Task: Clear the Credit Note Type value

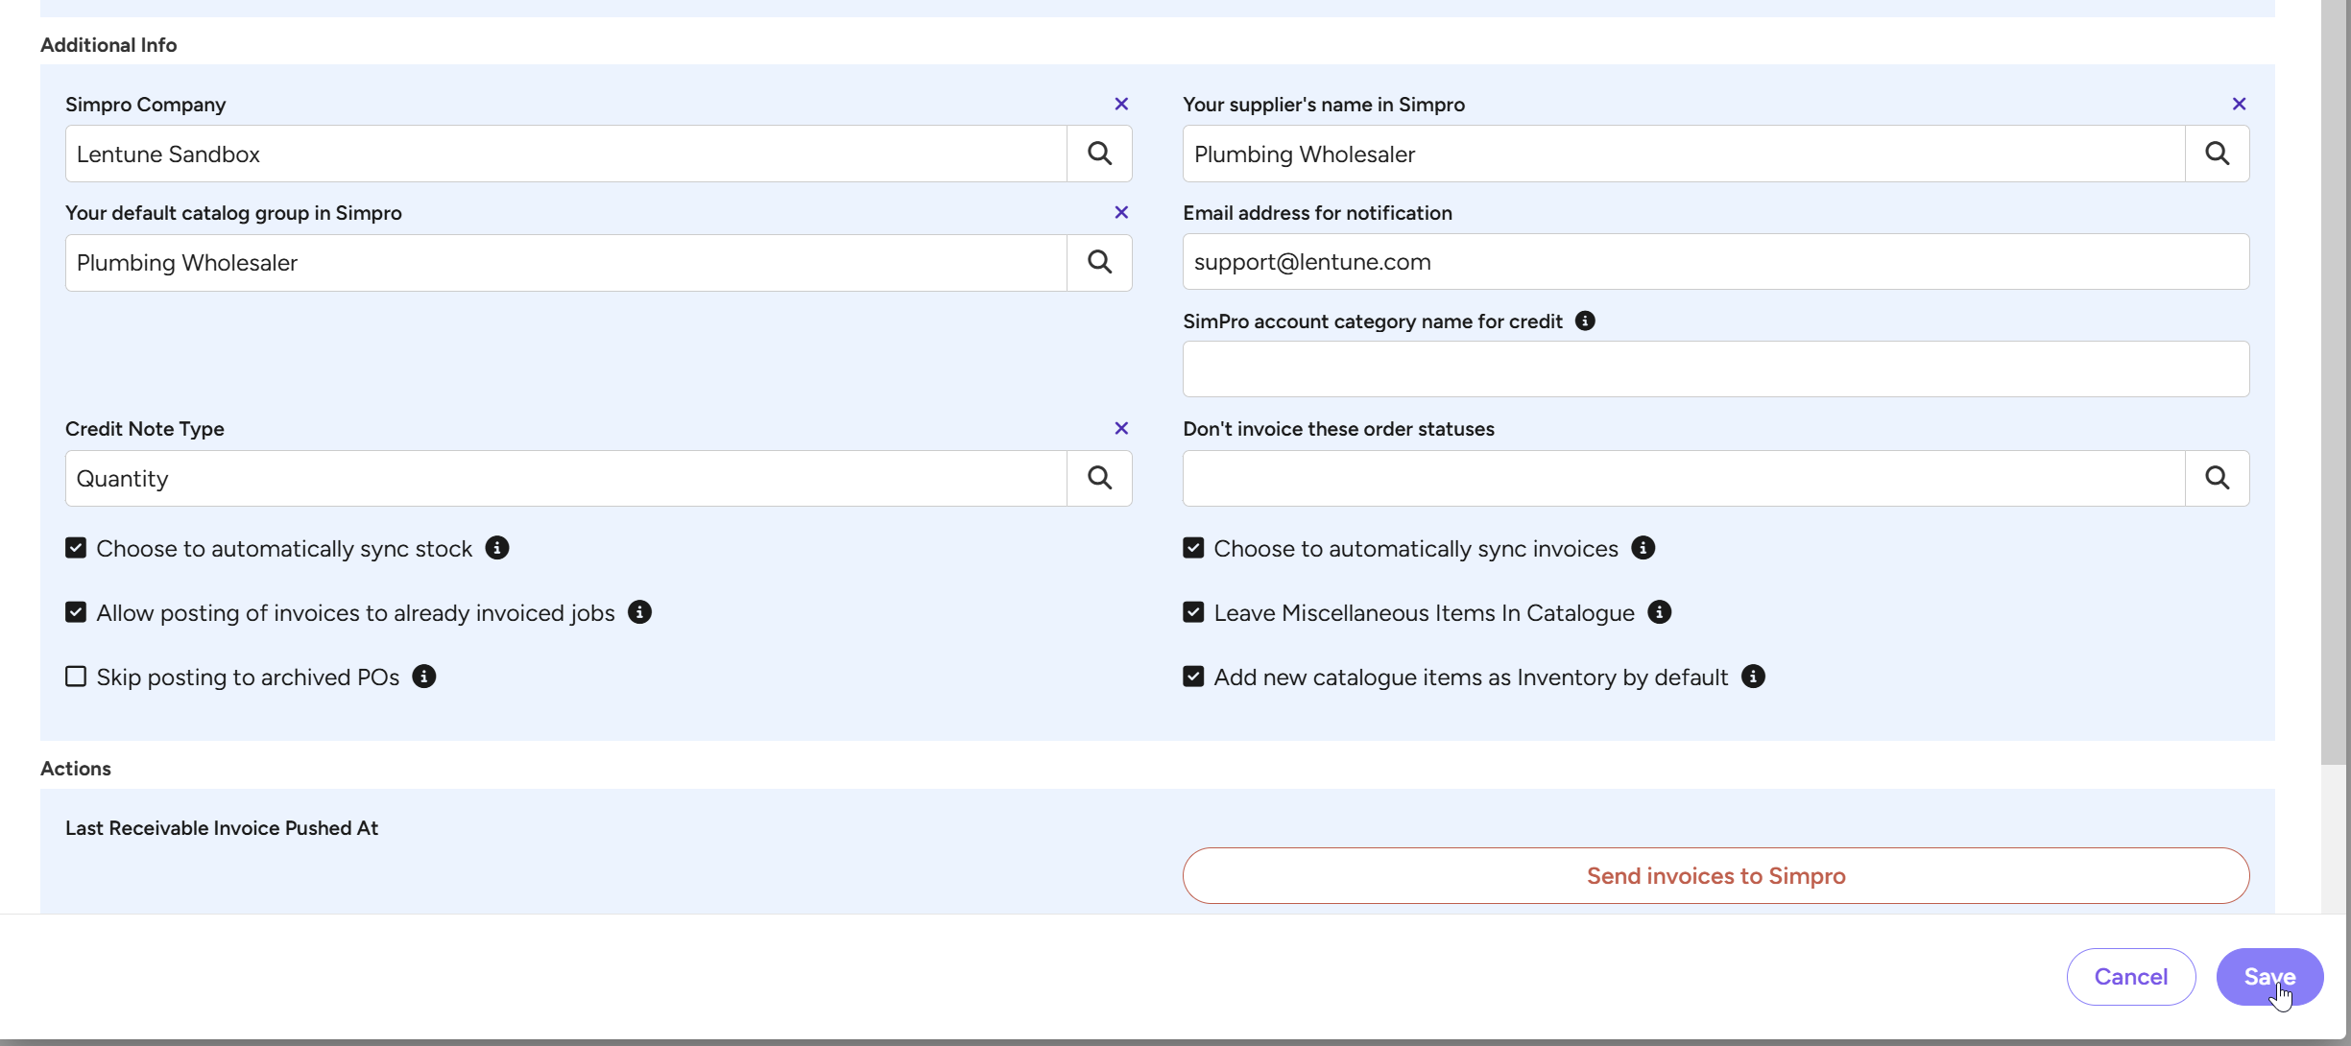Action: (1121, 428)
